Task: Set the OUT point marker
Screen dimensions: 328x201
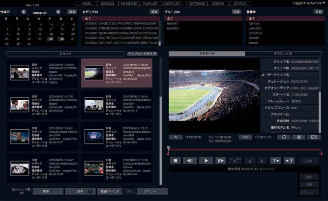Action: click(244, 137)
